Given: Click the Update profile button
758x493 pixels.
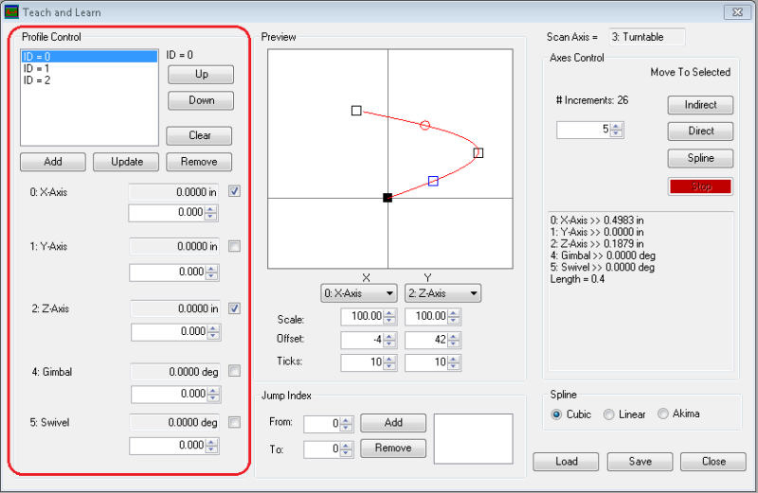Looking at the screenshot, I should click(x=127, y=162).
